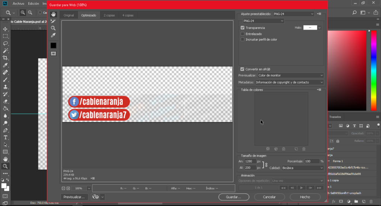The height and width of the screenshot is (206, 381).
Task: Toggle the Transparencia checkbox
Action: [x=243, y=27]
